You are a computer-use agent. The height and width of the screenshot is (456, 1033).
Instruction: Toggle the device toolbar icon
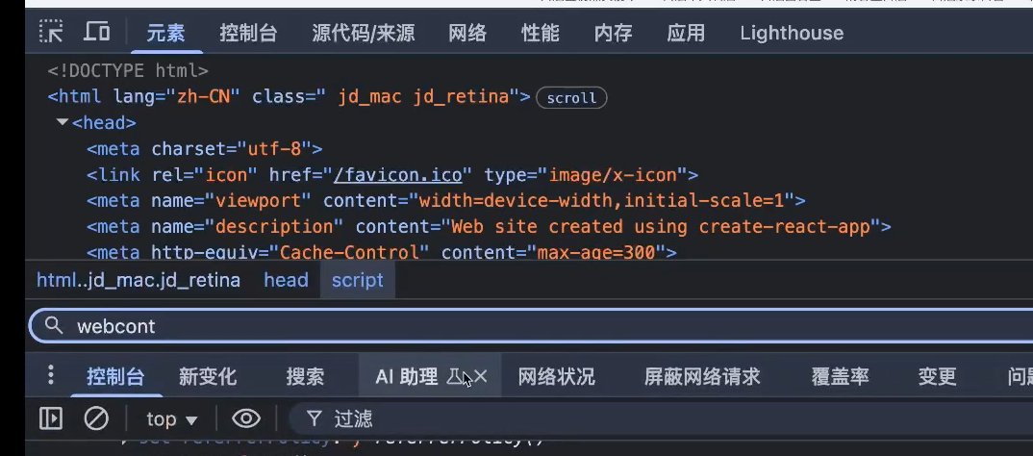click(x=97, y=31)
